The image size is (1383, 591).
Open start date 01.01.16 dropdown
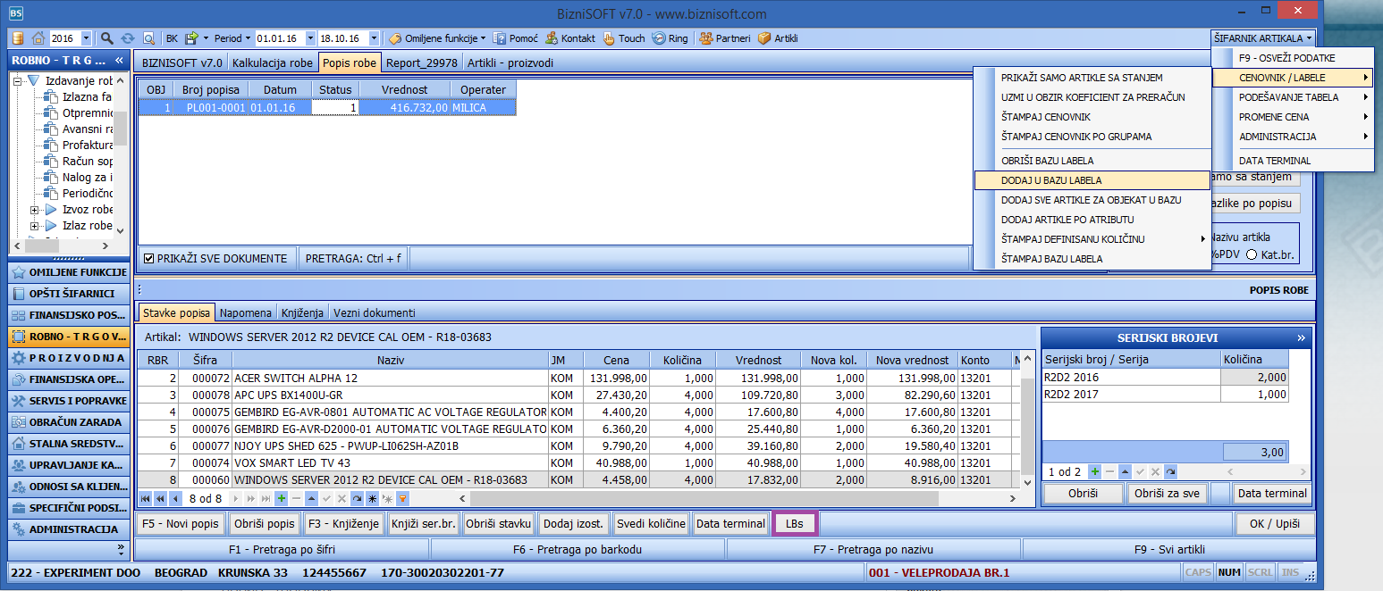[x=310, y=38]
